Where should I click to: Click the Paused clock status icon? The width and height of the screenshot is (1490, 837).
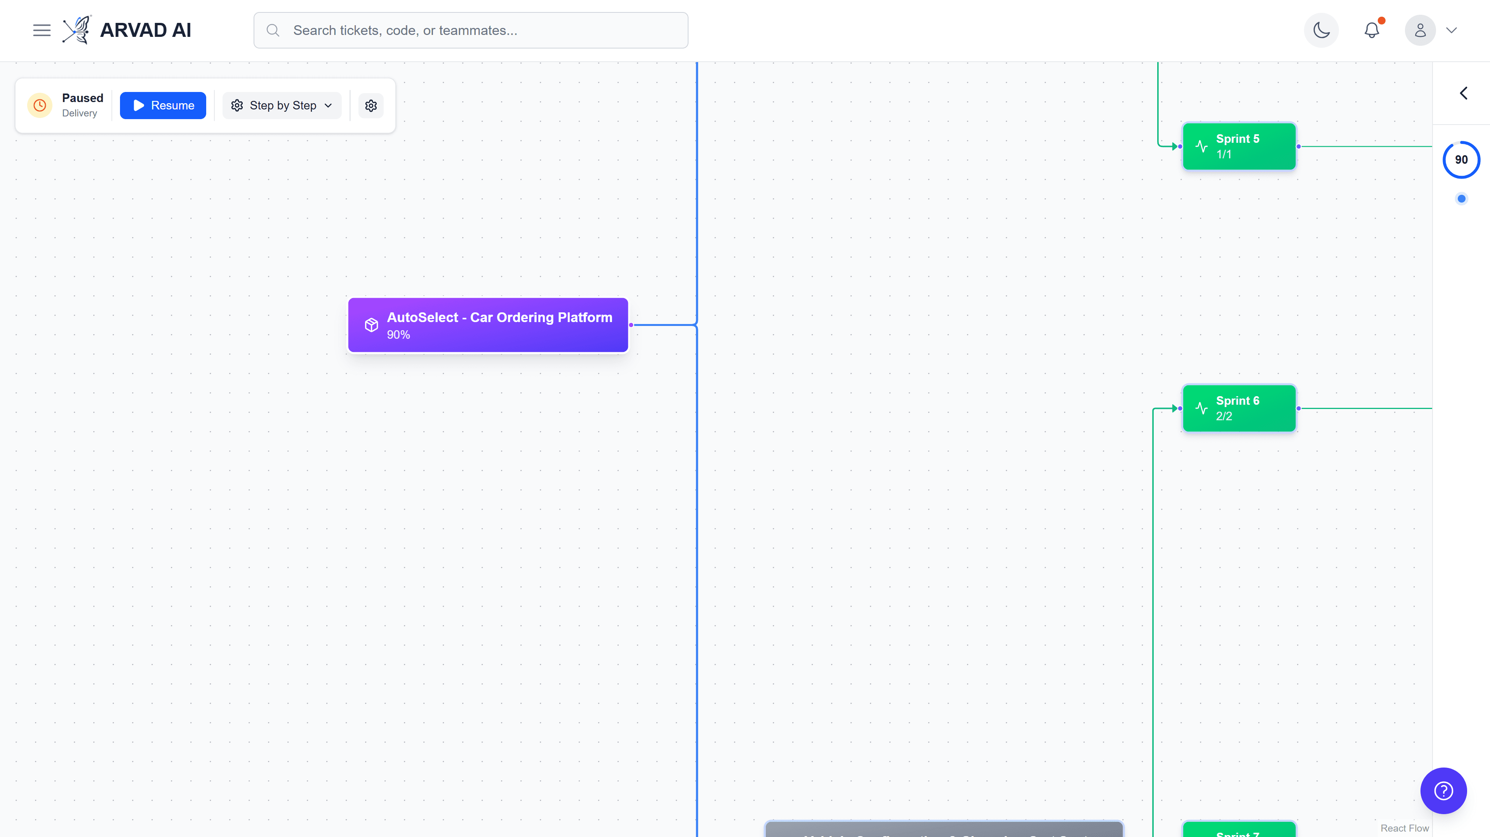click(x=40, y=105)
